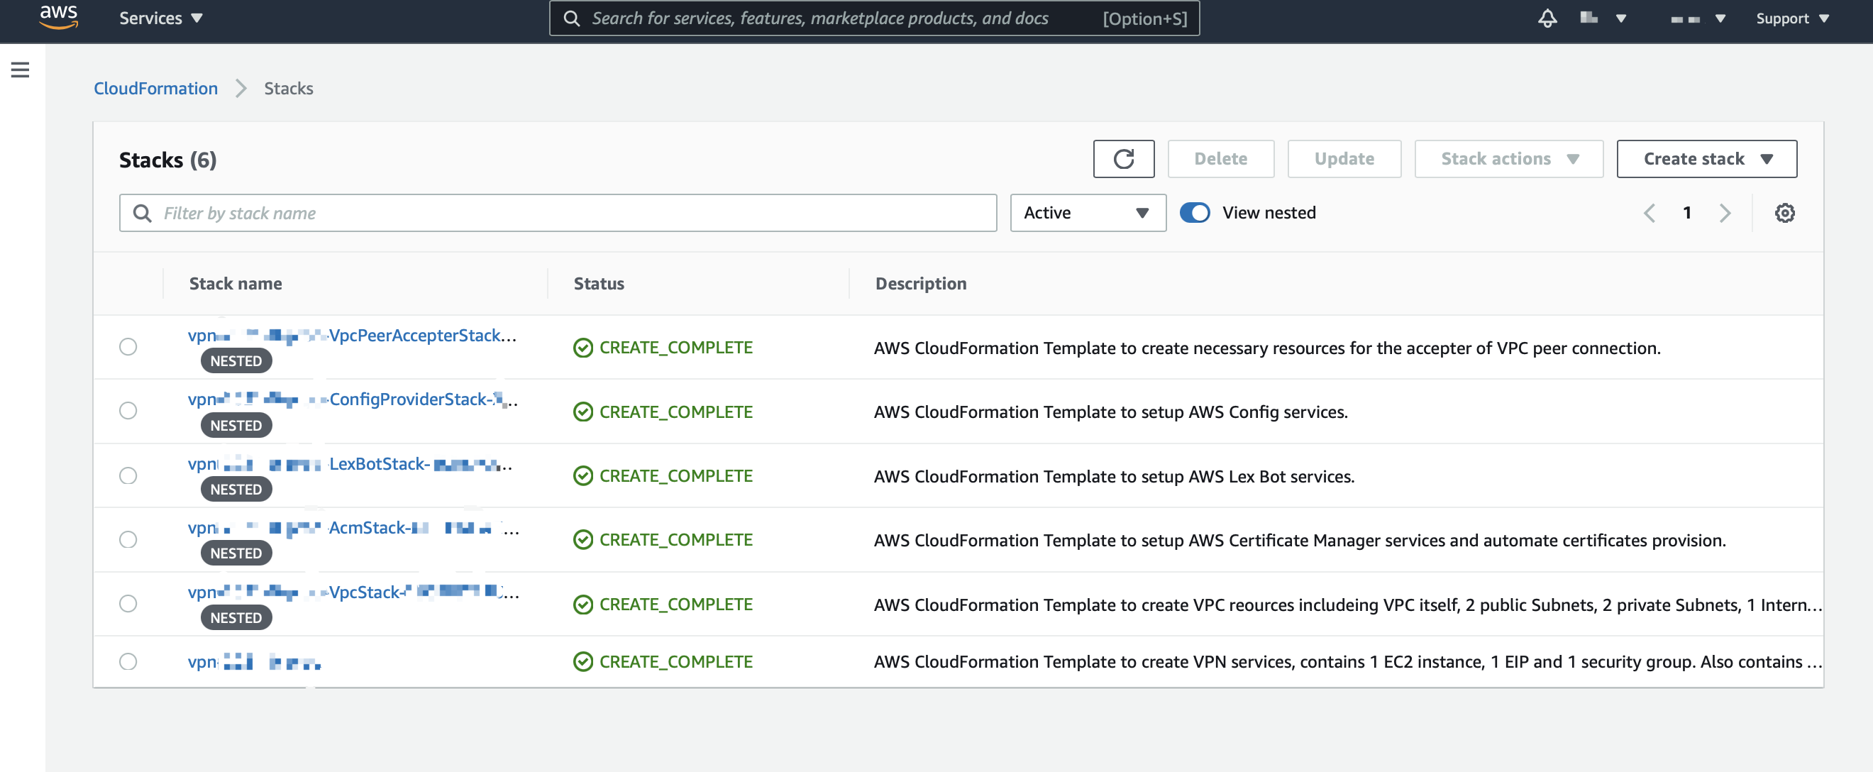
Task: Click the Delete button for selected stack
Action: [1220, 158]
